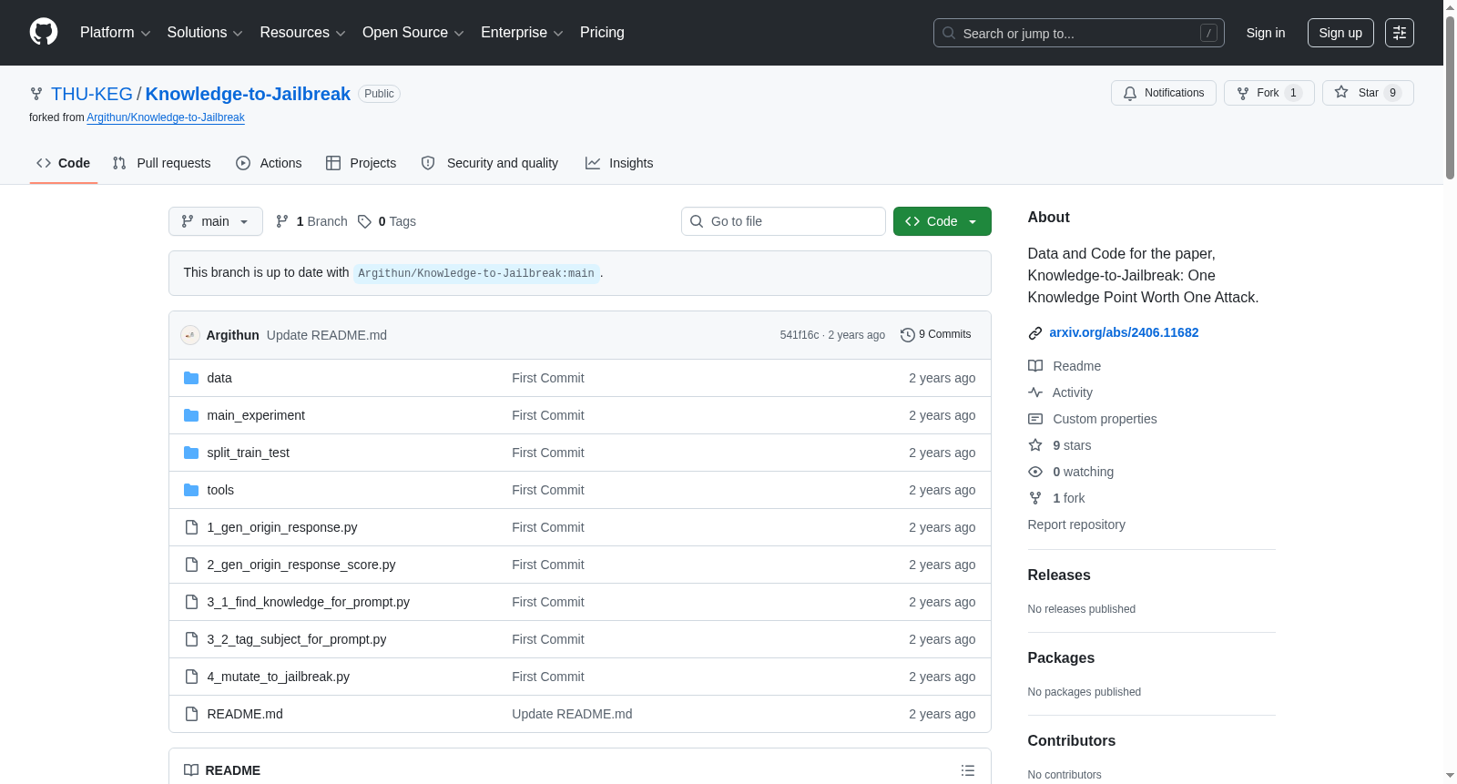Open the Argithun author link
The image size is (1457, 784).
233,335
